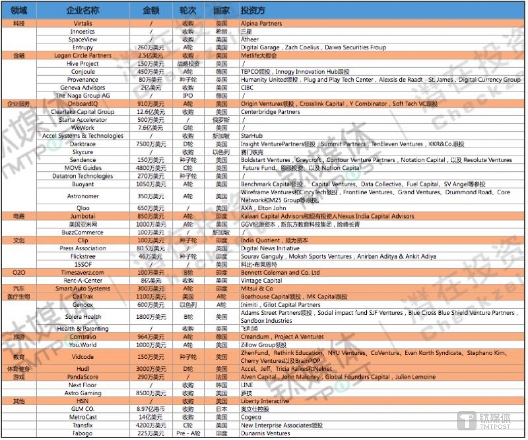The height and width of the screenshot is (440, 528).
Task: Select The Naga Group AG cell
Action: tap(83, 96)
